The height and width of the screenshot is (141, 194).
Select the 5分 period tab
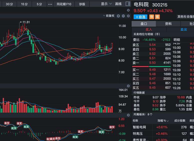point(39,4)
